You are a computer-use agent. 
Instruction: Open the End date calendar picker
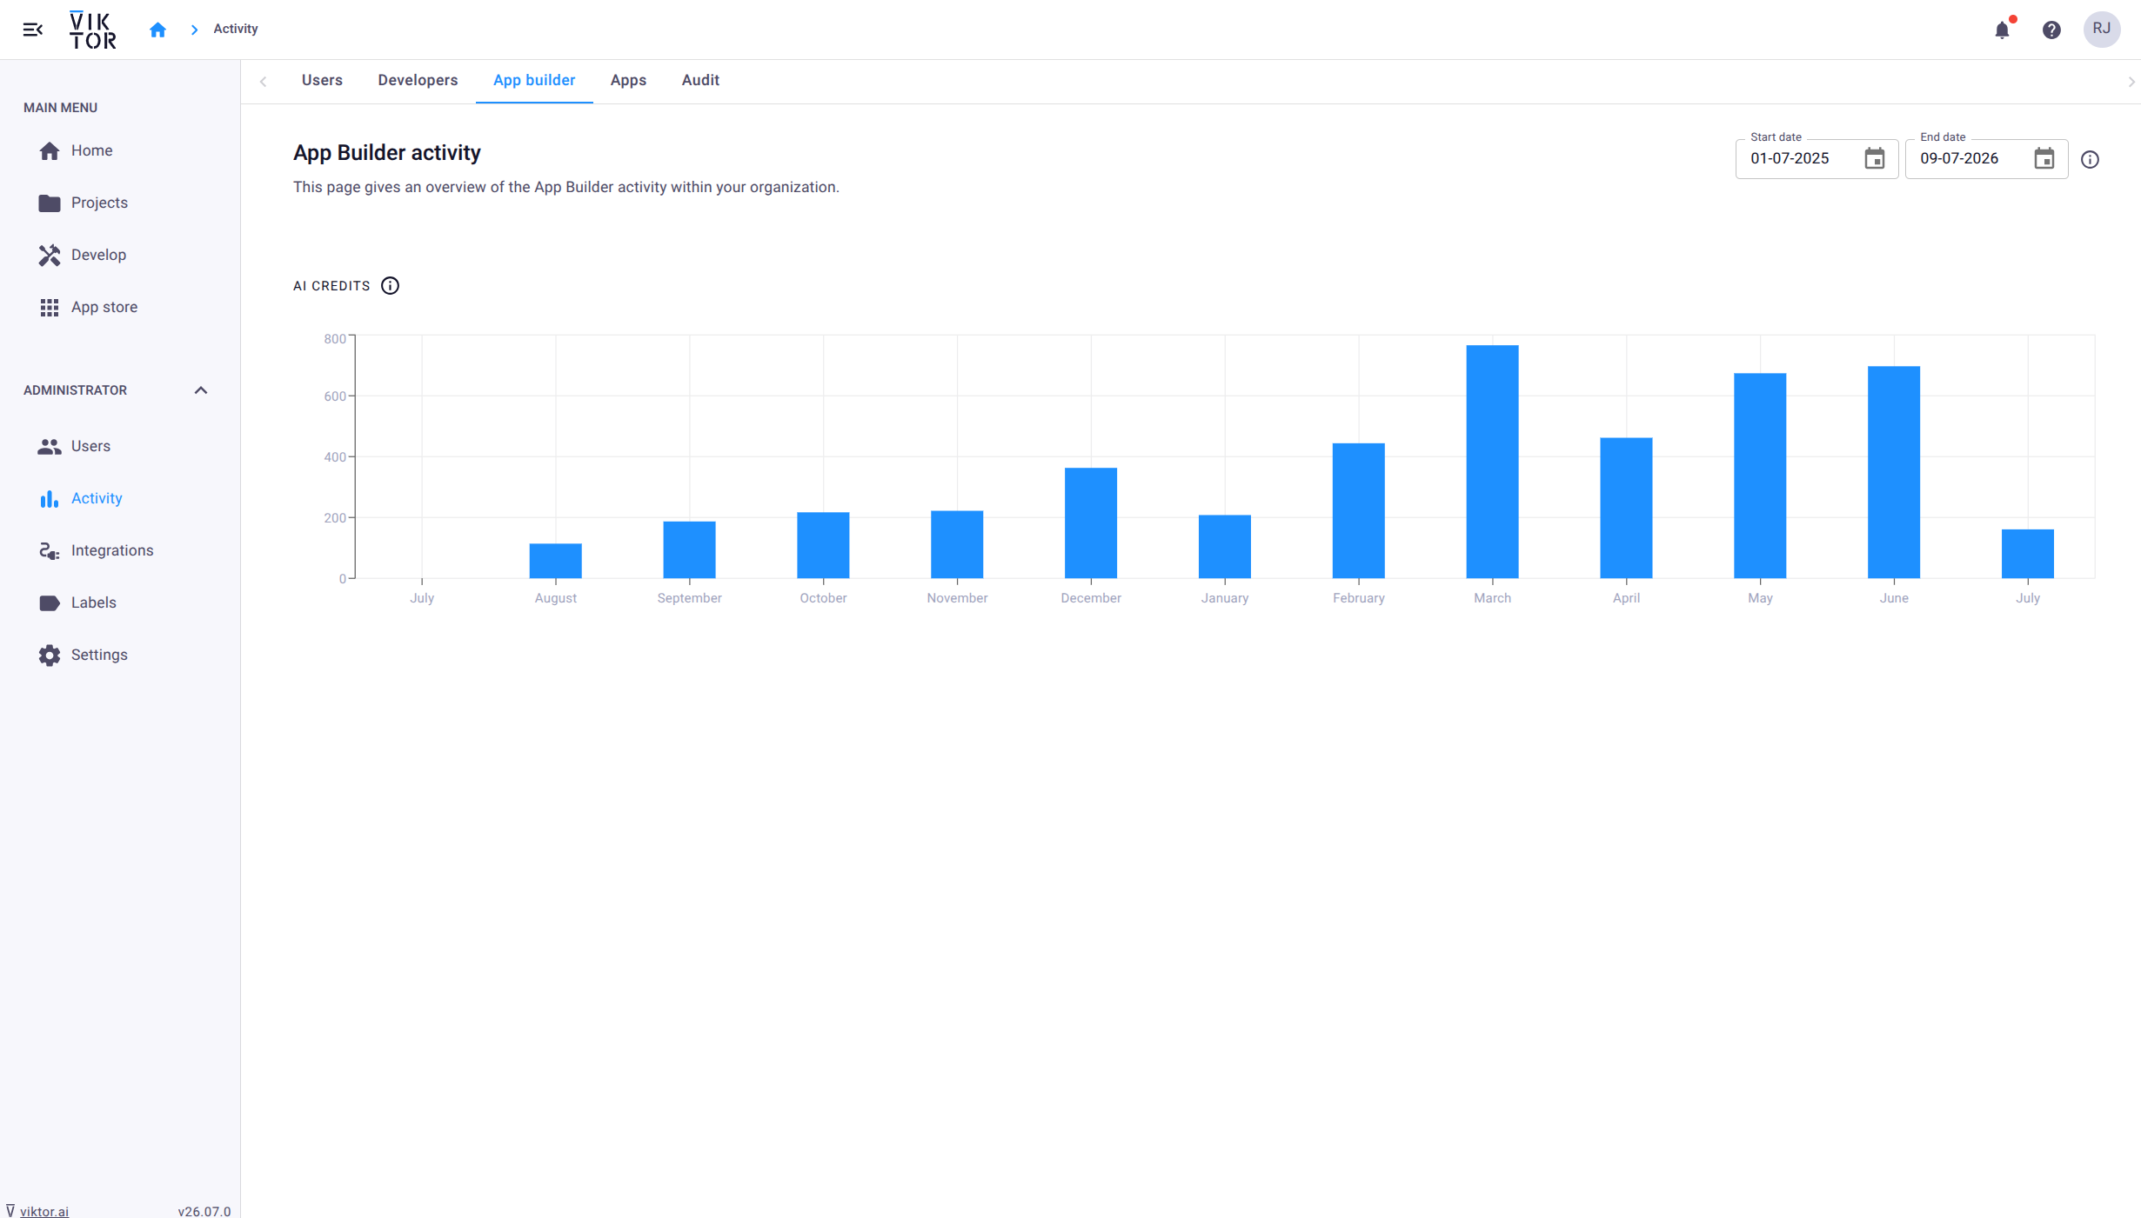pyautogui.click(x=2044, y=158)
